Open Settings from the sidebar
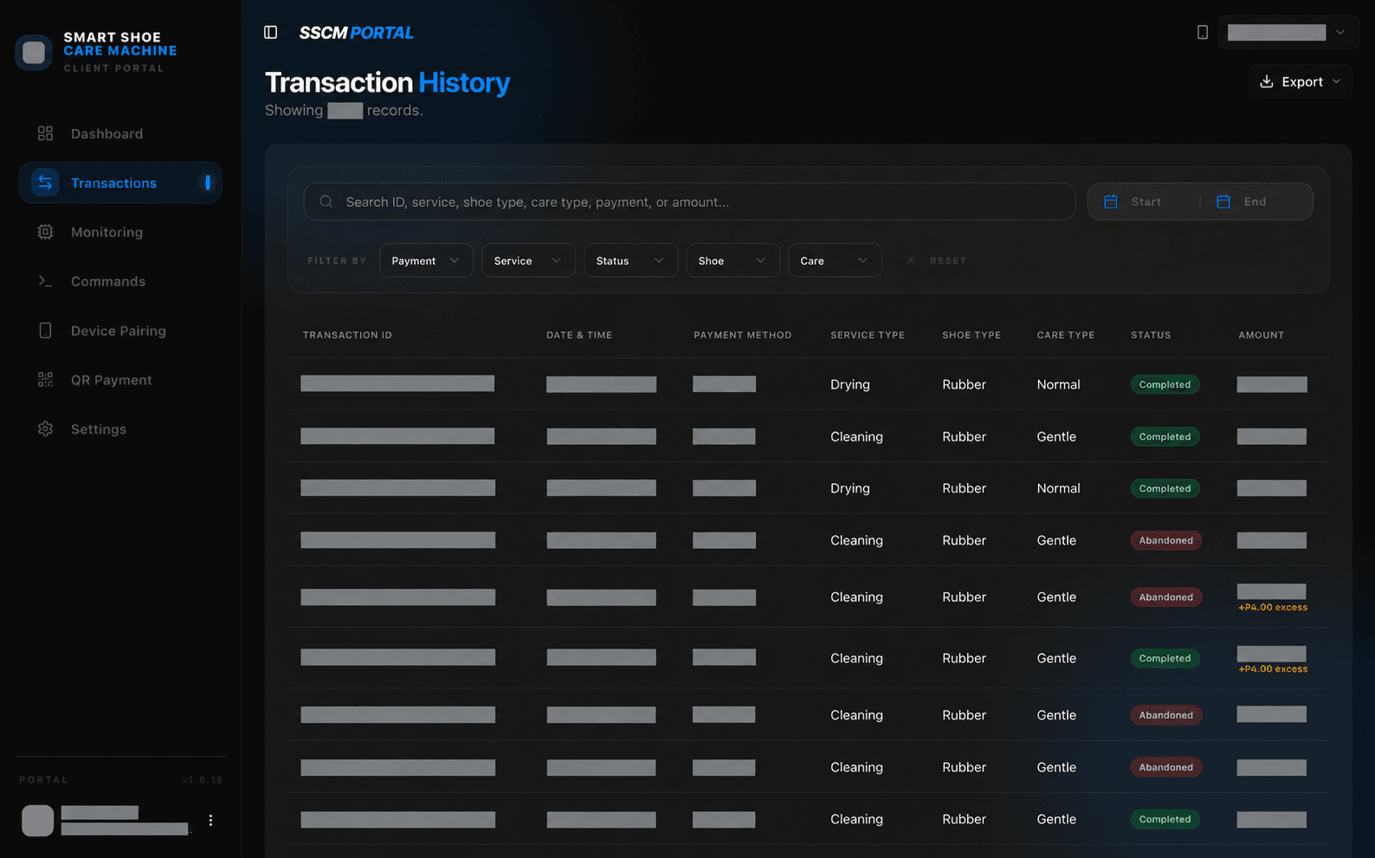This screenshot has height=858, width=1375. tap(120, 429)
